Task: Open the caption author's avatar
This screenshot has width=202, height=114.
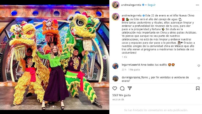Action: click(x=115, y=17)
